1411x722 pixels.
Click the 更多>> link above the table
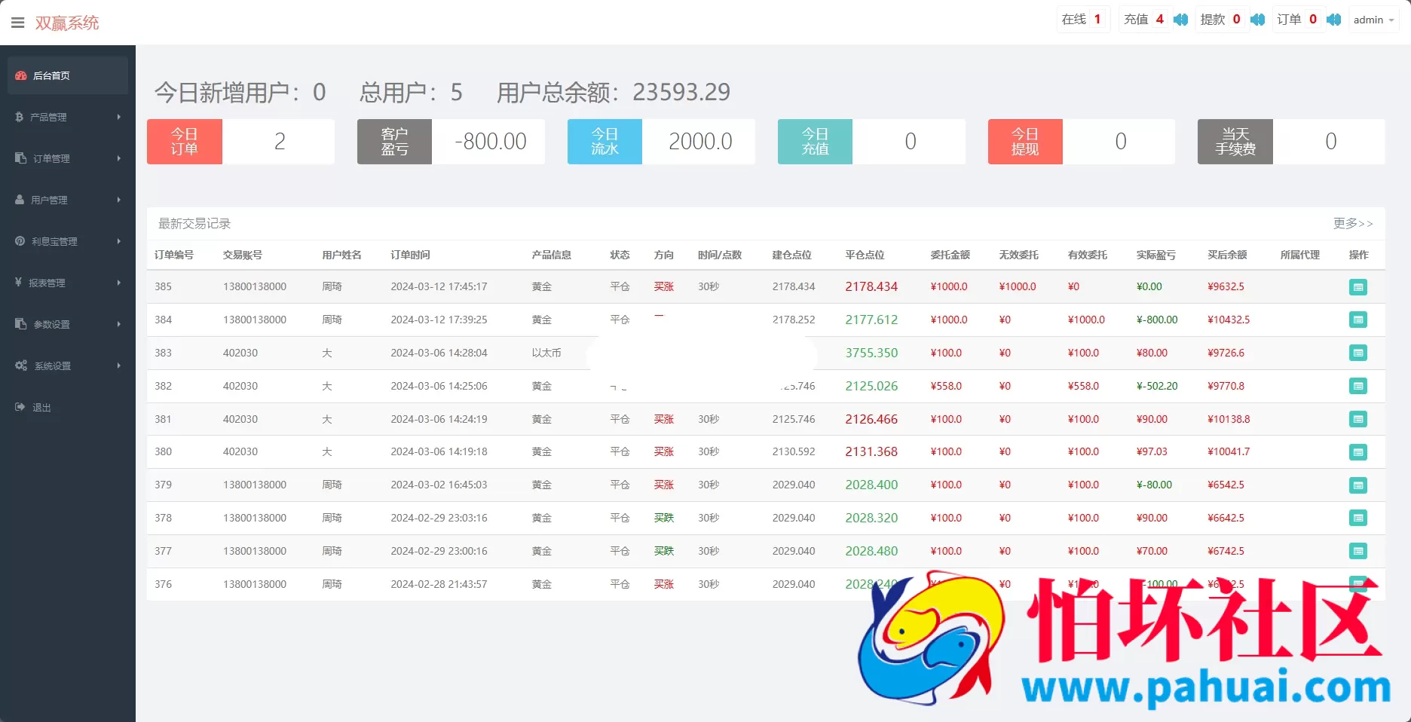pos(1354,223)
